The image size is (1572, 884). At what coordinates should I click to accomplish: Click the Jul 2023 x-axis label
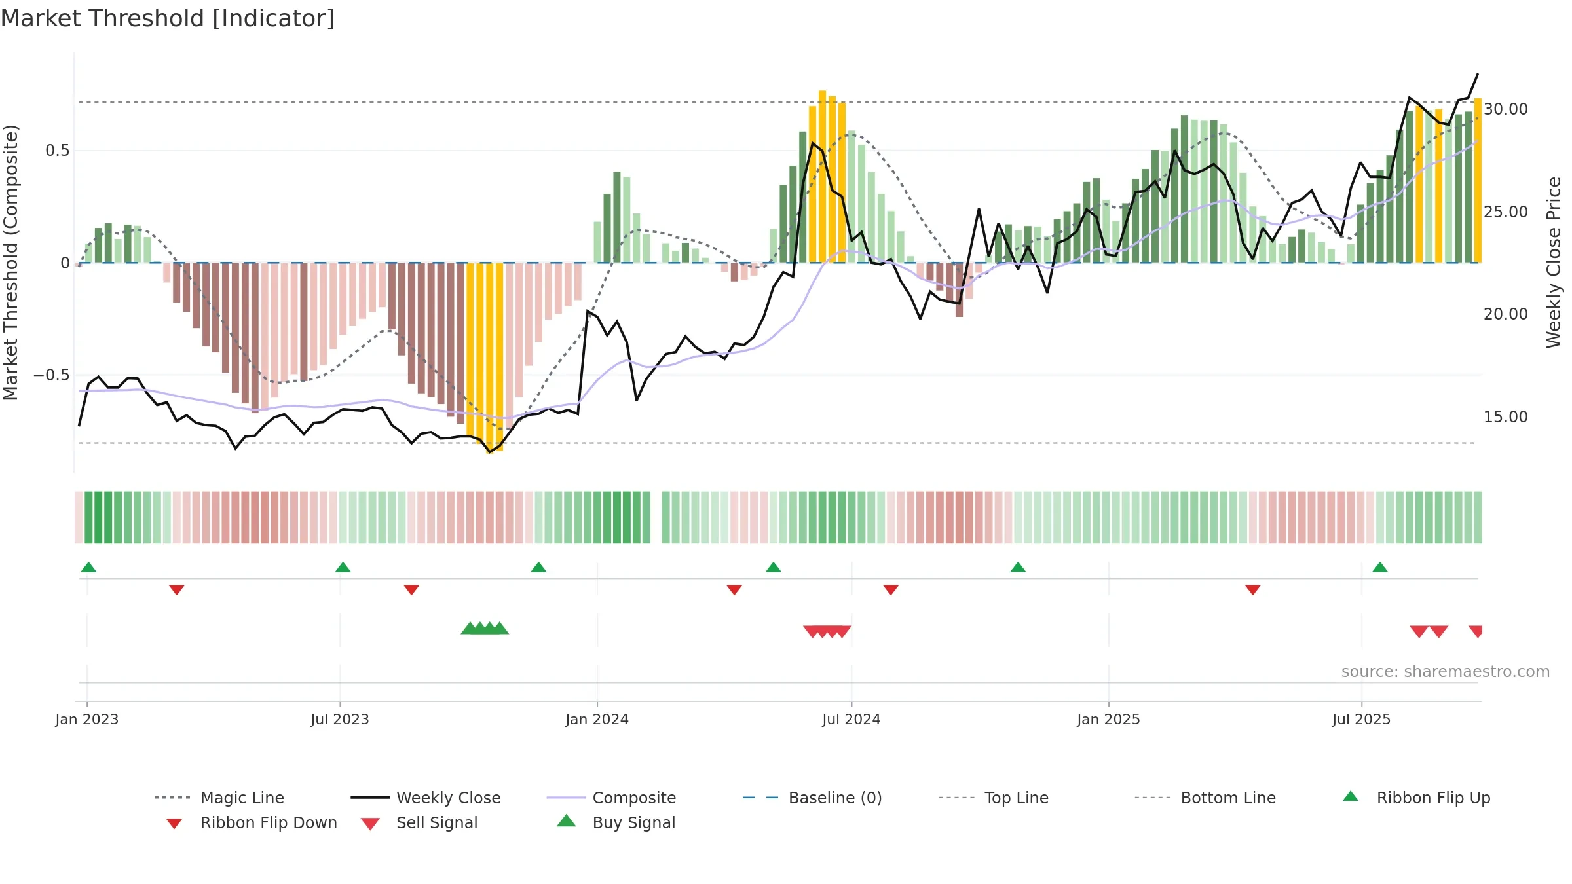click(340, 720)
